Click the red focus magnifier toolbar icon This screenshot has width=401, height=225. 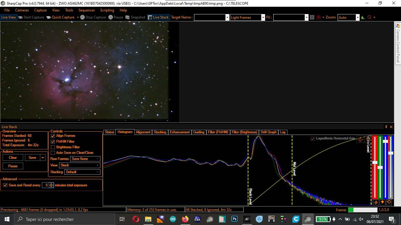point(370,17)
